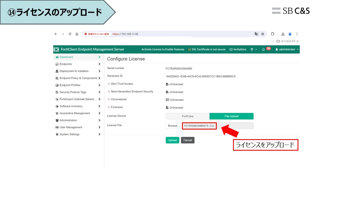Click the SSL Certificate is not secure warning
The image size is (353, 198).
coord(207,50)
